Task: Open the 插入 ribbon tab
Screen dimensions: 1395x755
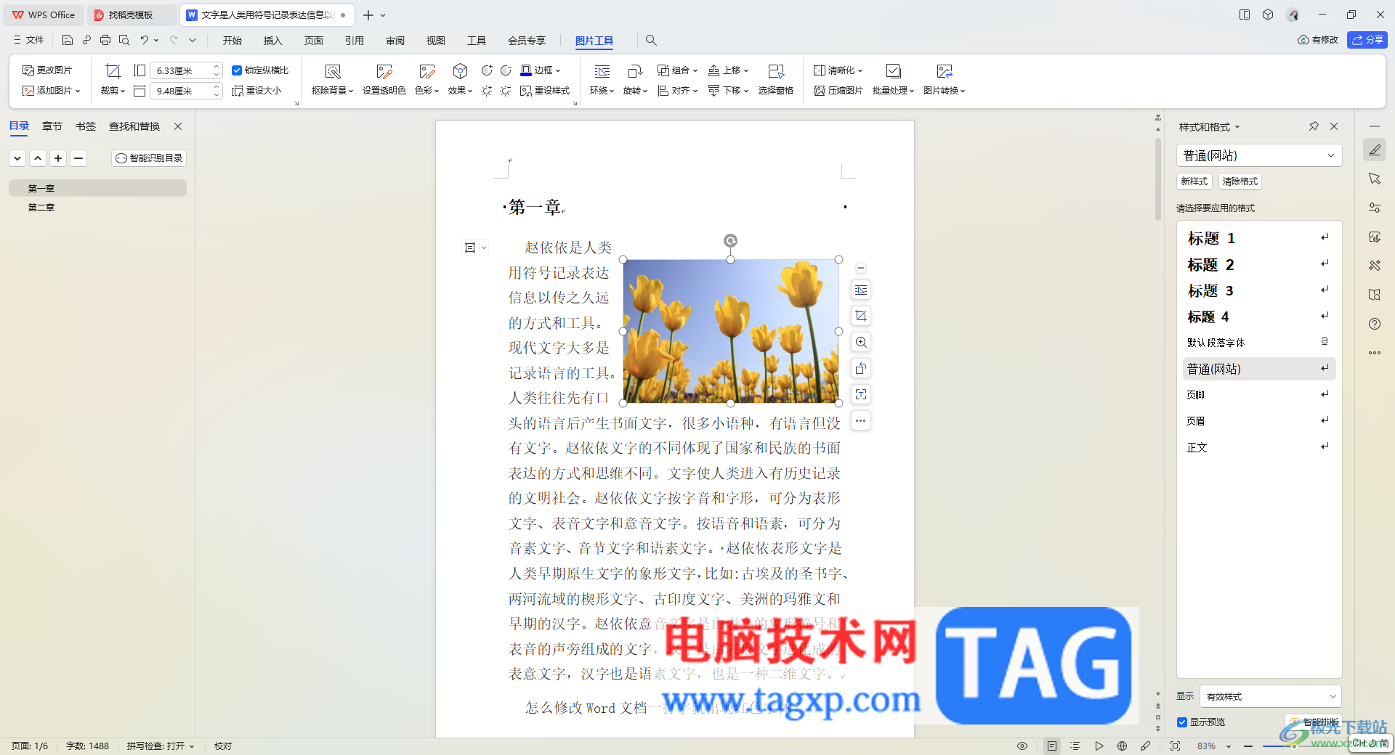Action: 273,41
